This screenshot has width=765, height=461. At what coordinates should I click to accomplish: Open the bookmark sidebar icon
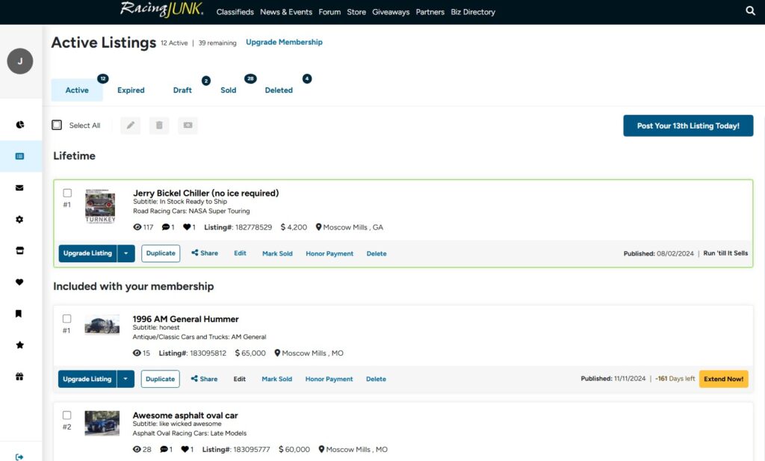click(19, 314)
